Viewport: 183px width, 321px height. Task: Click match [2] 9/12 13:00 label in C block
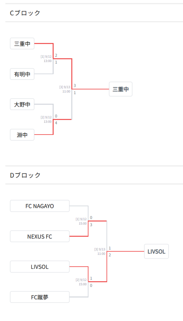46,119
